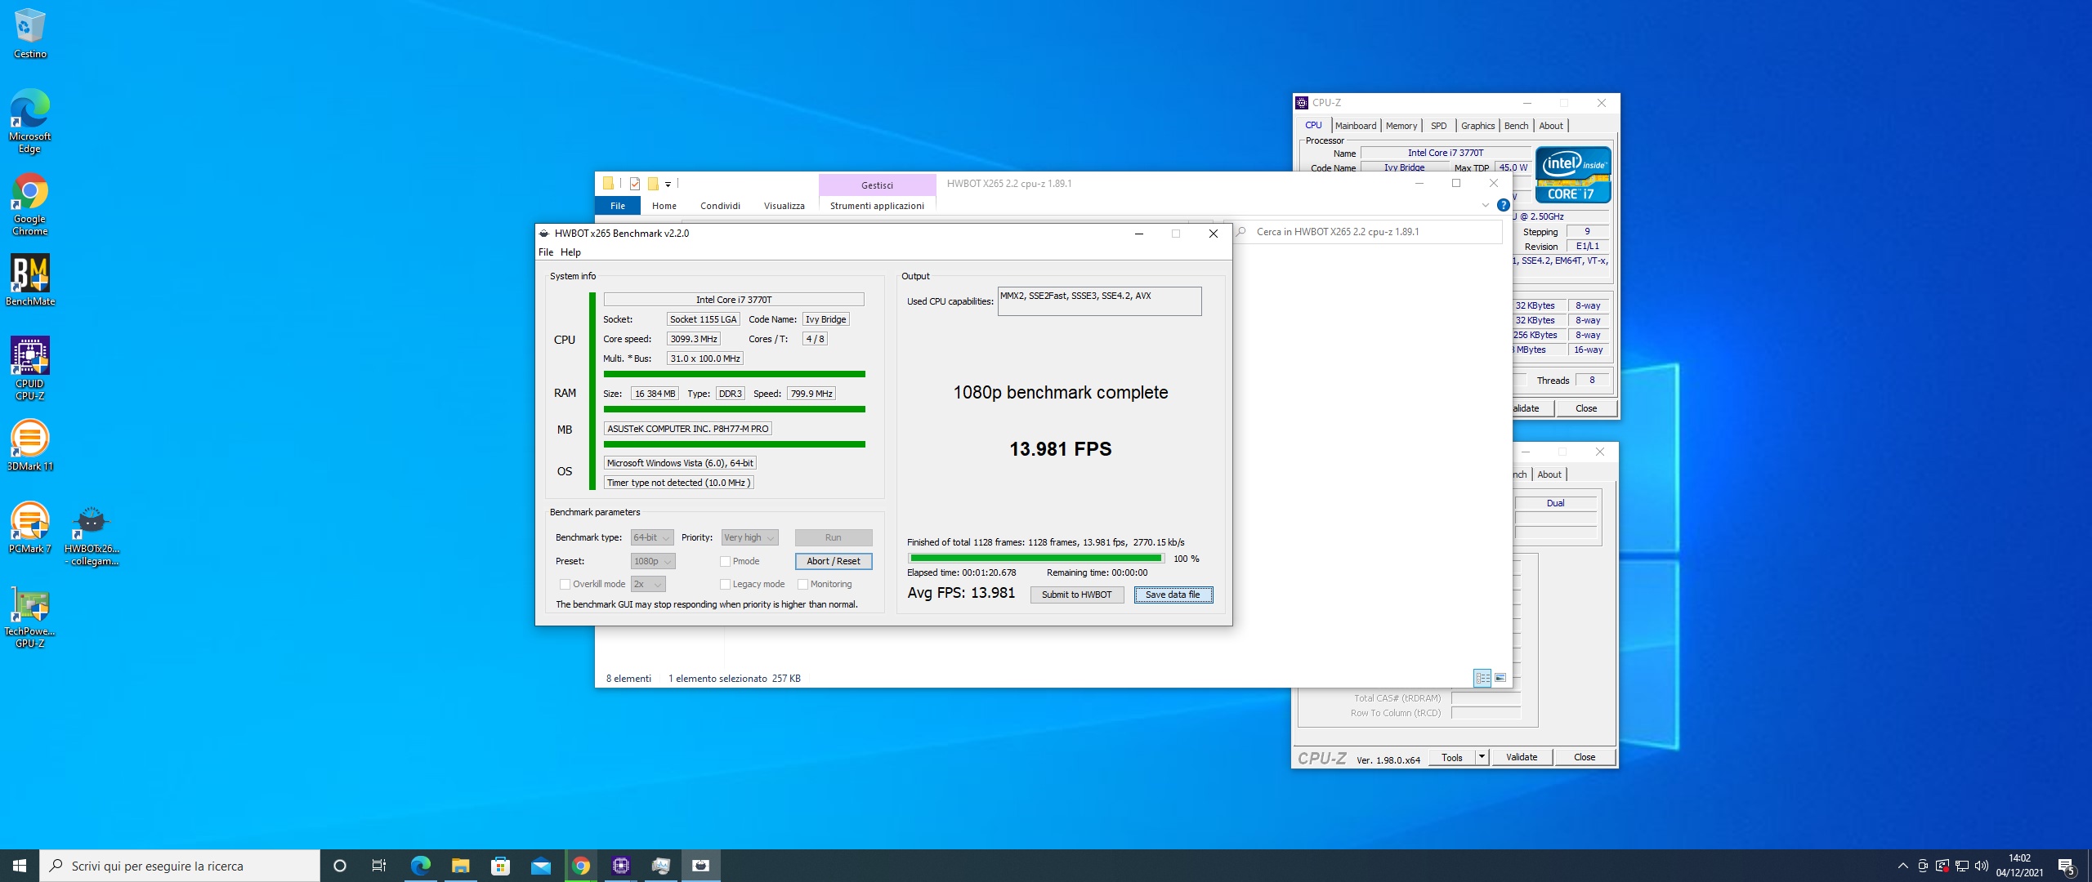Switch to Chrome on the taskbar
The image size is (2092, 882).
click(580, 866)
